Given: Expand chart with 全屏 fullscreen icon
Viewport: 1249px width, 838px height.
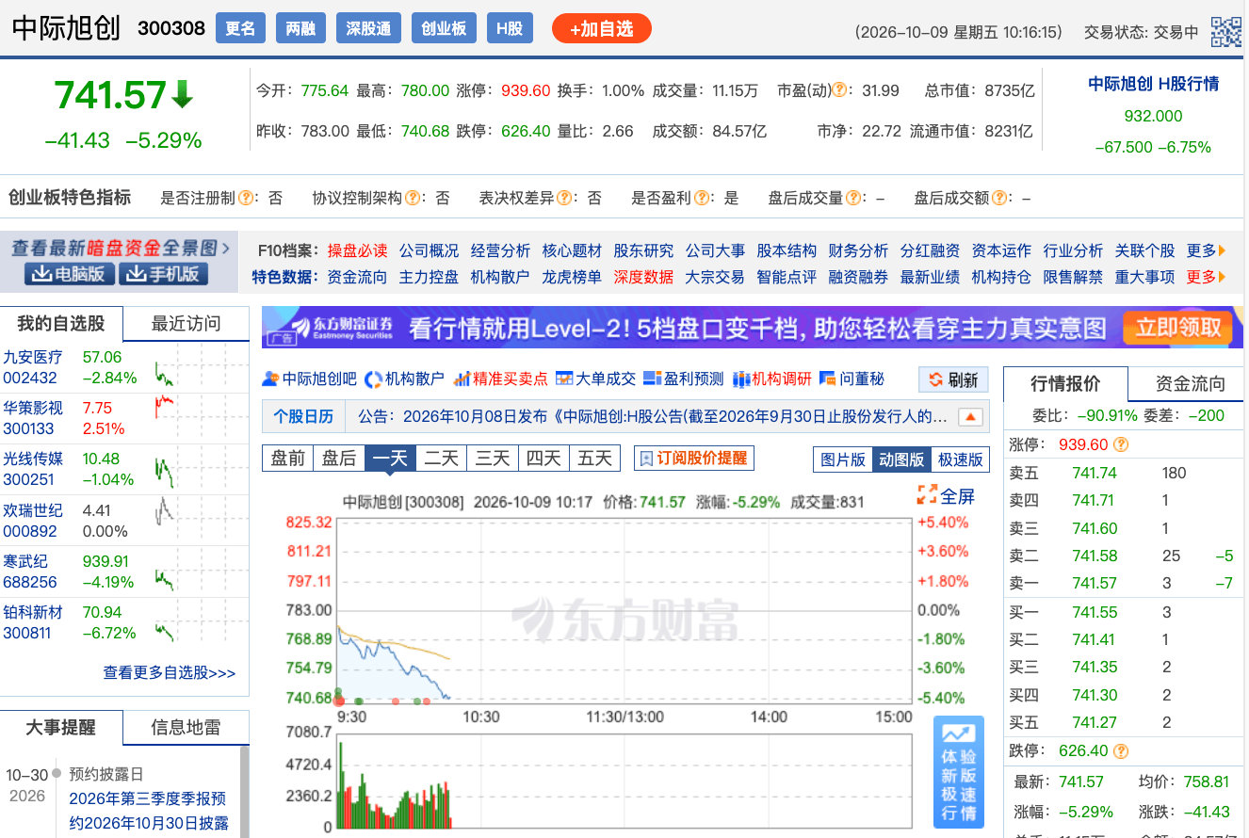Looking at the screenshot, I should (x=946, y=495).
